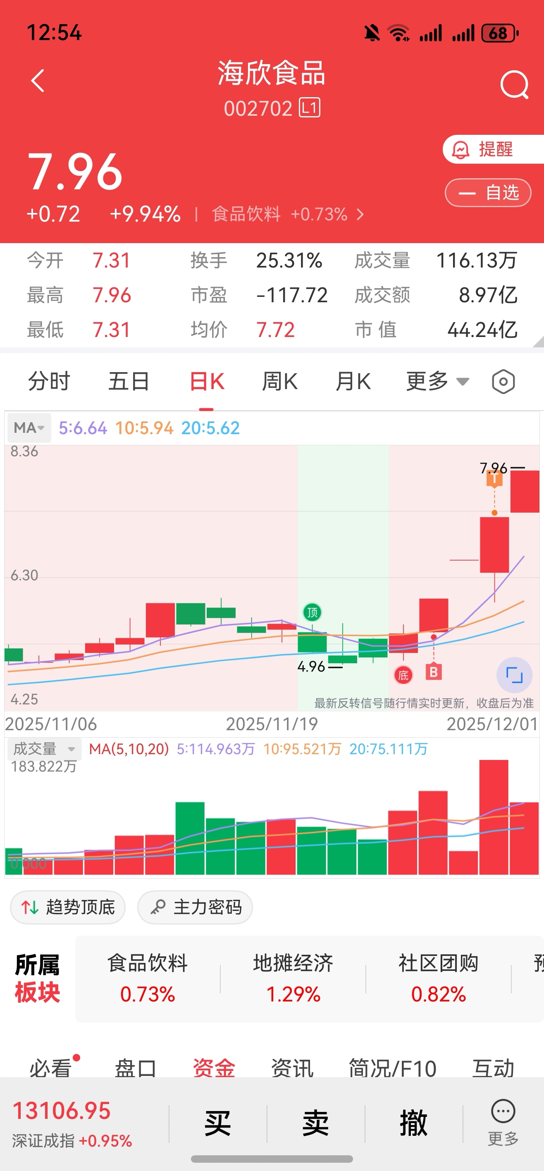The image size is (544, 1171).
Task: Switch to 五日 chart tab
Action: pos(129,381)
